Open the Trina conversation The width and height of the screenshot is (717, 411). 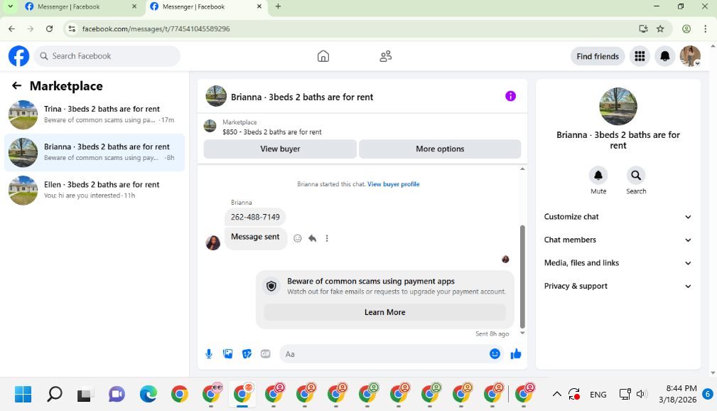pos(95,114)
